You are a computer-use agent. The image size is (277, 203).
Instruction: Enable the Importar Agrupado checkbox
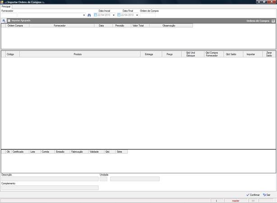[x=9, y=20]
